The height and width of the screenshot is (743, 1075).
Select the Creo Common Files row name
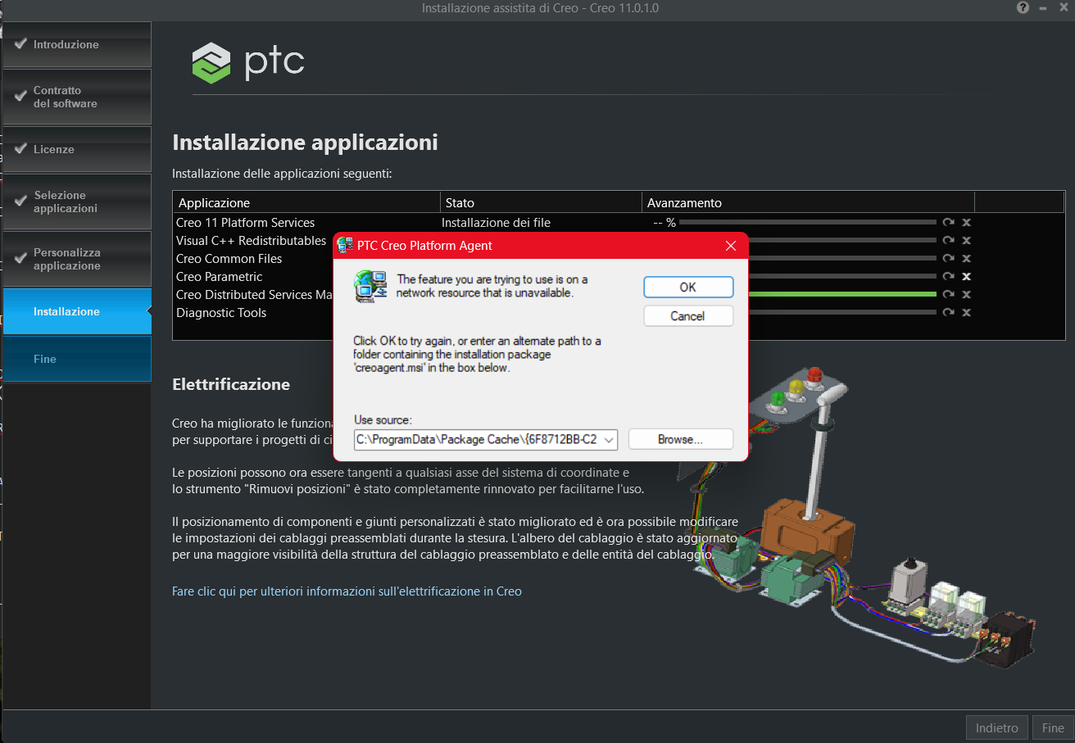click(229, 258)
